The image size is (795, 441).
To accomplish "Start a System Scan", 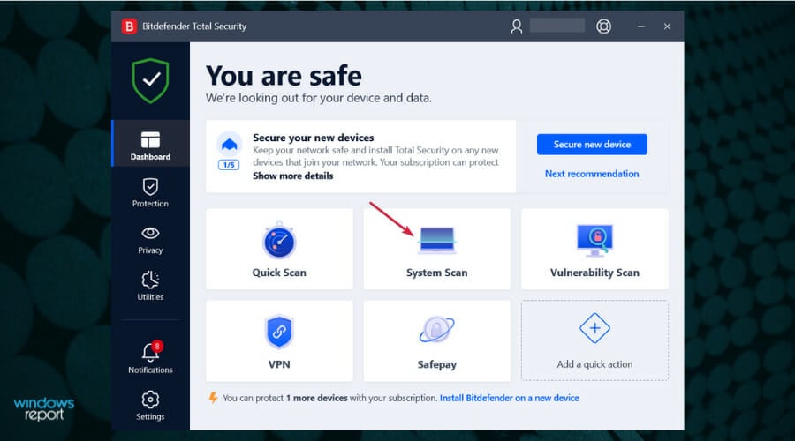I will [437, 249].
